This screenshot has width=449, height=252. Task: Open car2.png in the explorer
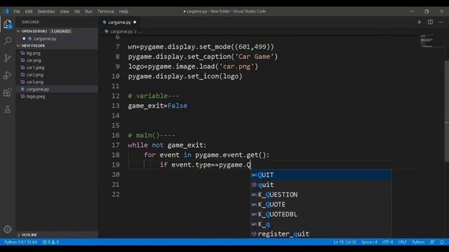coord(35,75)
